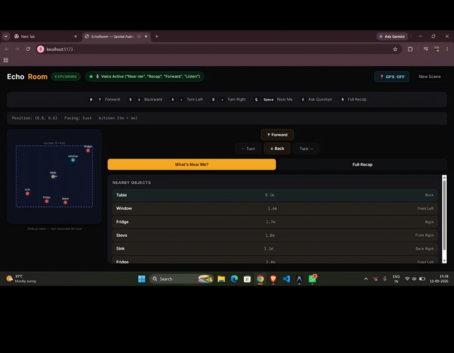
Task: Open a new browser tab with plus
Action: pyautogui.click(x=157, y=36)
